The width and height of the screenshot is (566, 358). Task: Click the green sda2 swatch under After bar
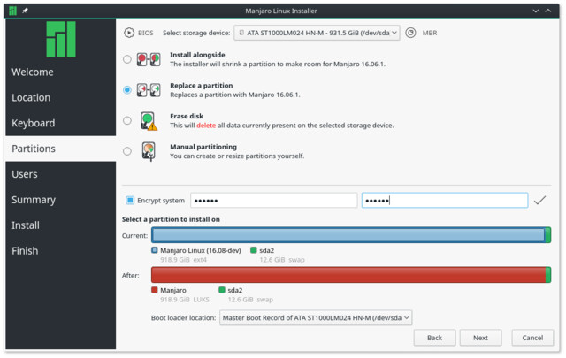click(222, 290)
